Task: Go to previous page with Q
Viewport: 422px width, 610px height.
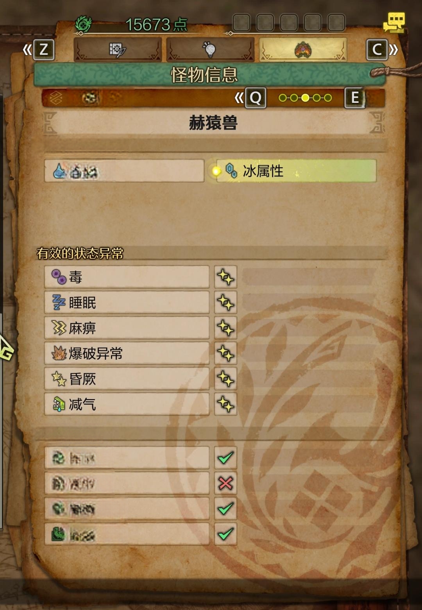Action: point(256,98)
